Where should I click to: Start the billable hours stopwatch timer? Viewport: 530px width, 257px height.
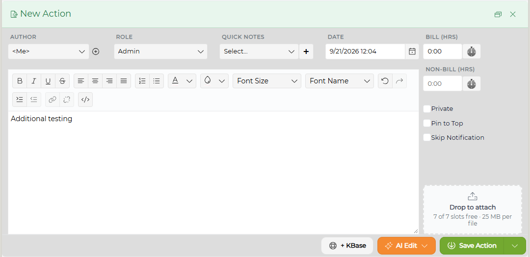(x=472, y=51)
